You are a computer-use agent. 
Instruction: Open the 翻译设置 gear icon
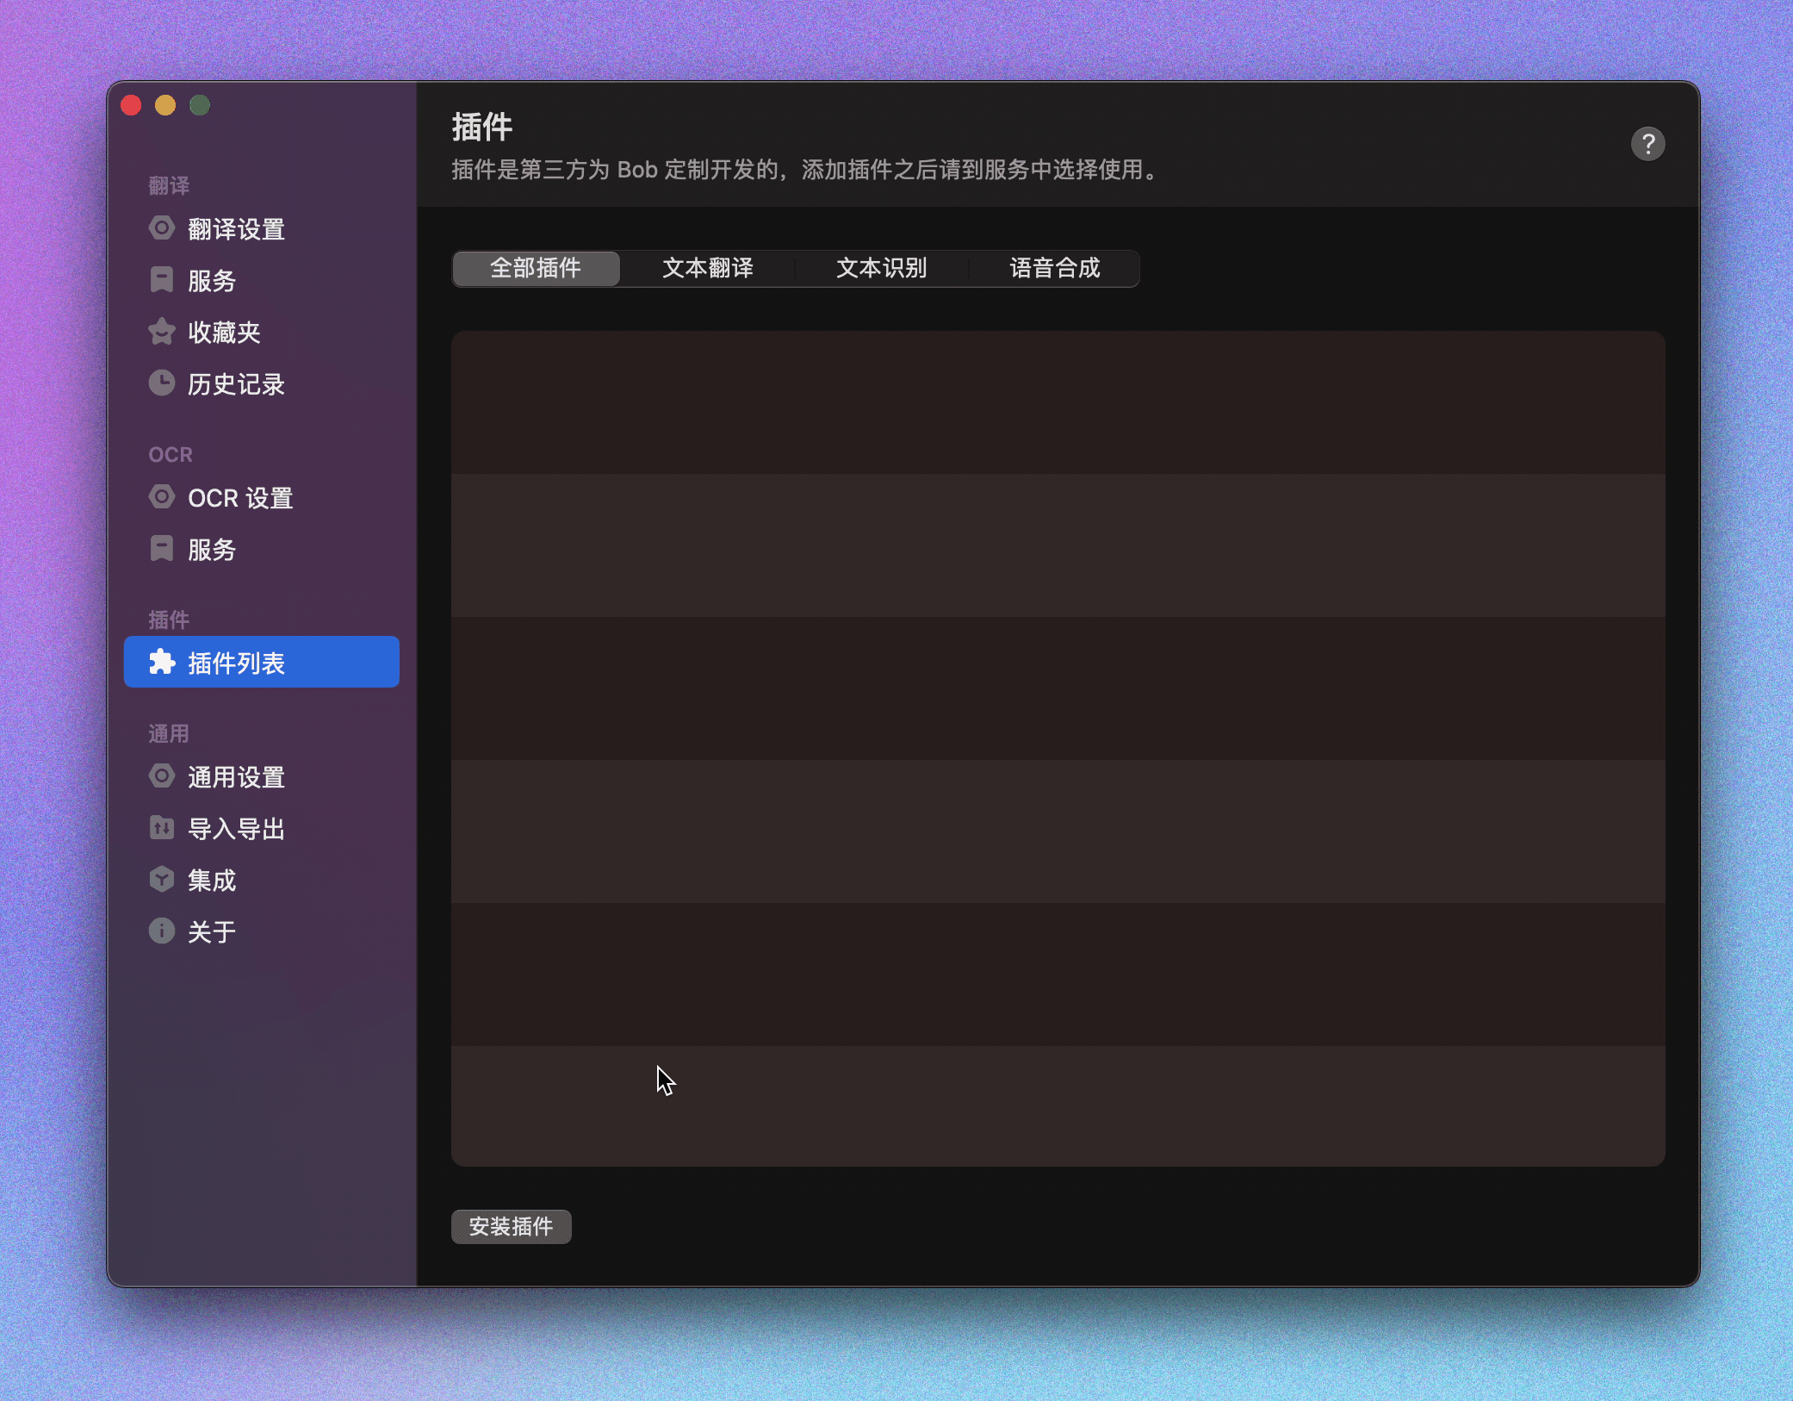tap(163, 228)
